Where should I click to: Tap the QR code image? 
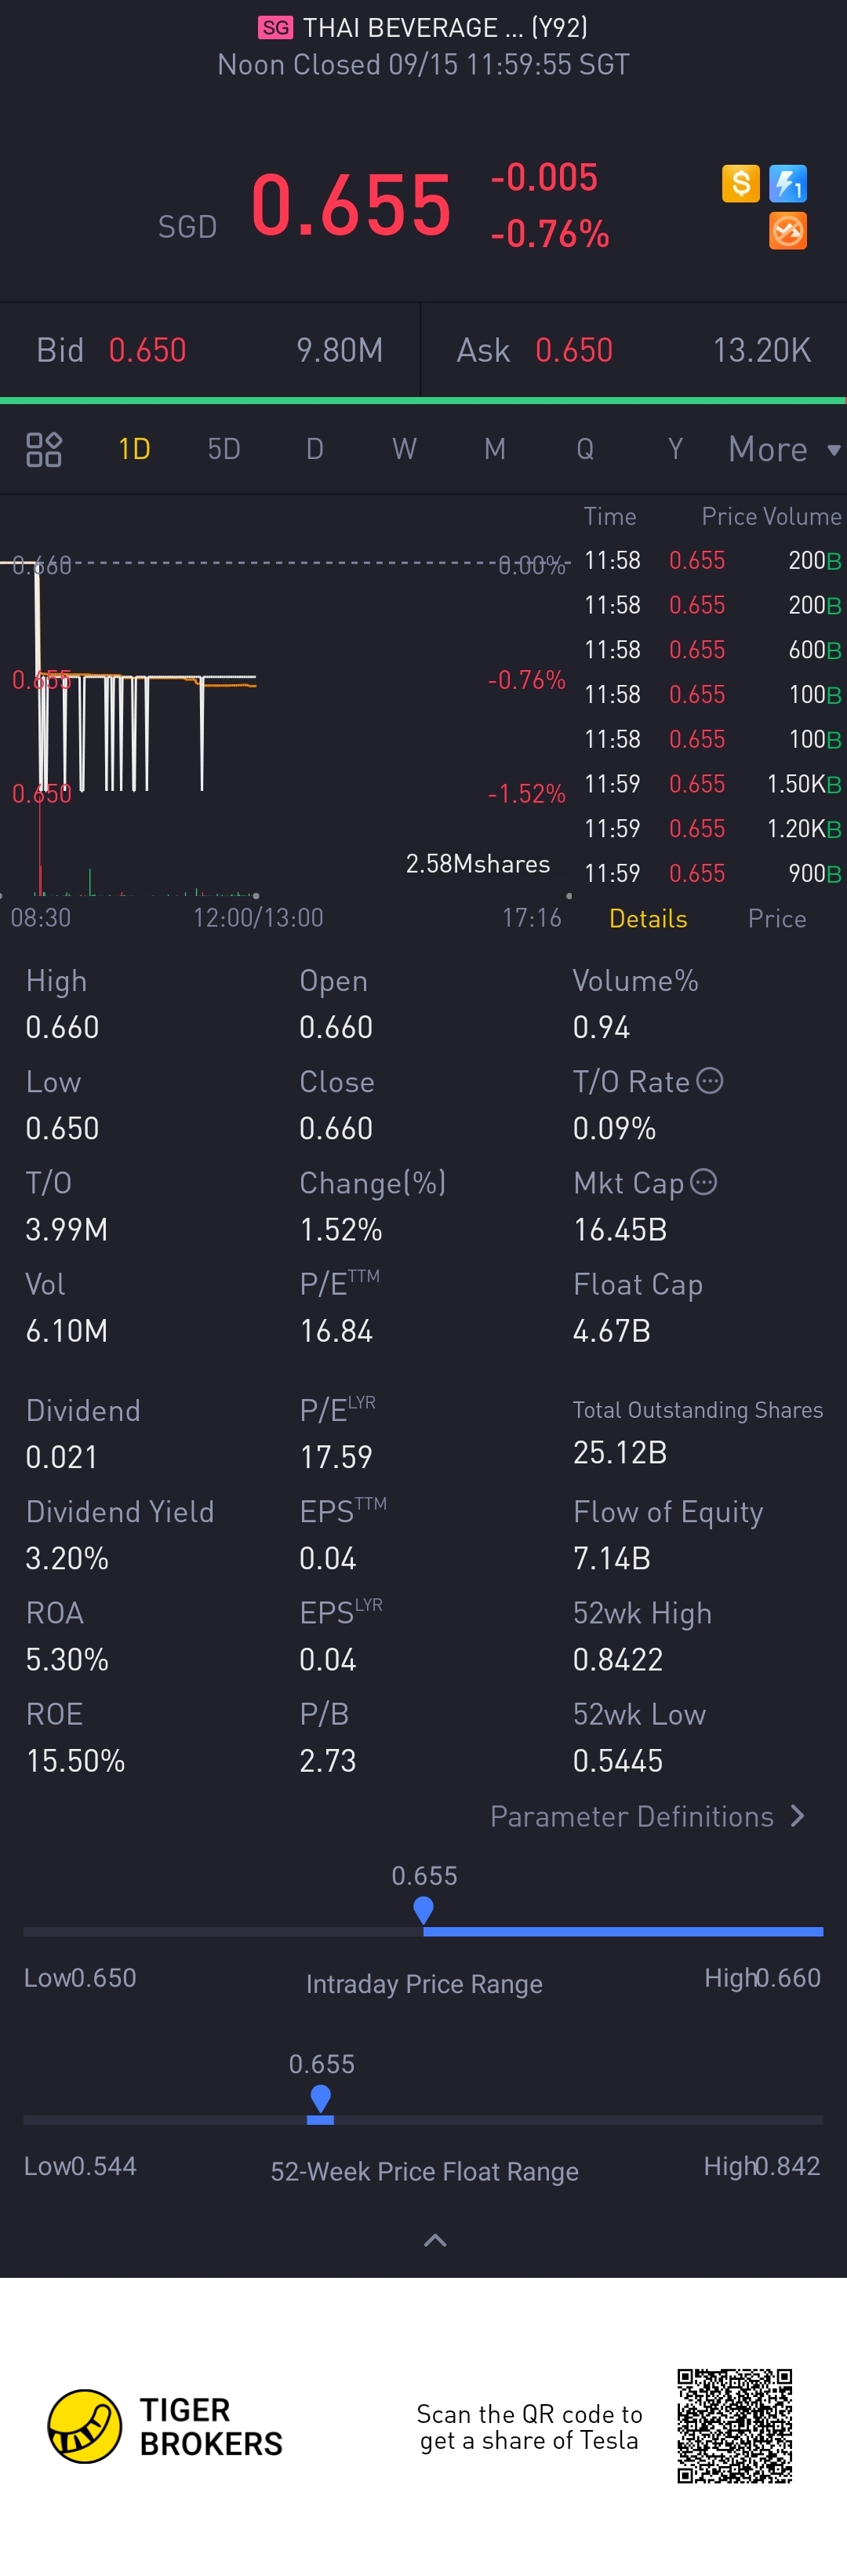(735, 2425)
